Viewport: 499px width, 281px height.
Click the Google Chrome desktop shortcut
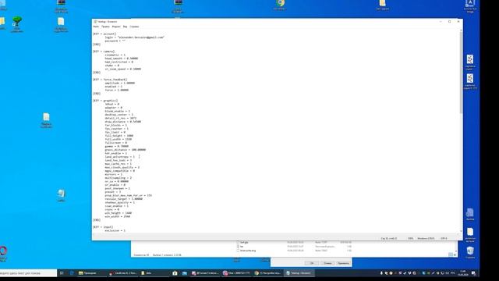(280, 5)
